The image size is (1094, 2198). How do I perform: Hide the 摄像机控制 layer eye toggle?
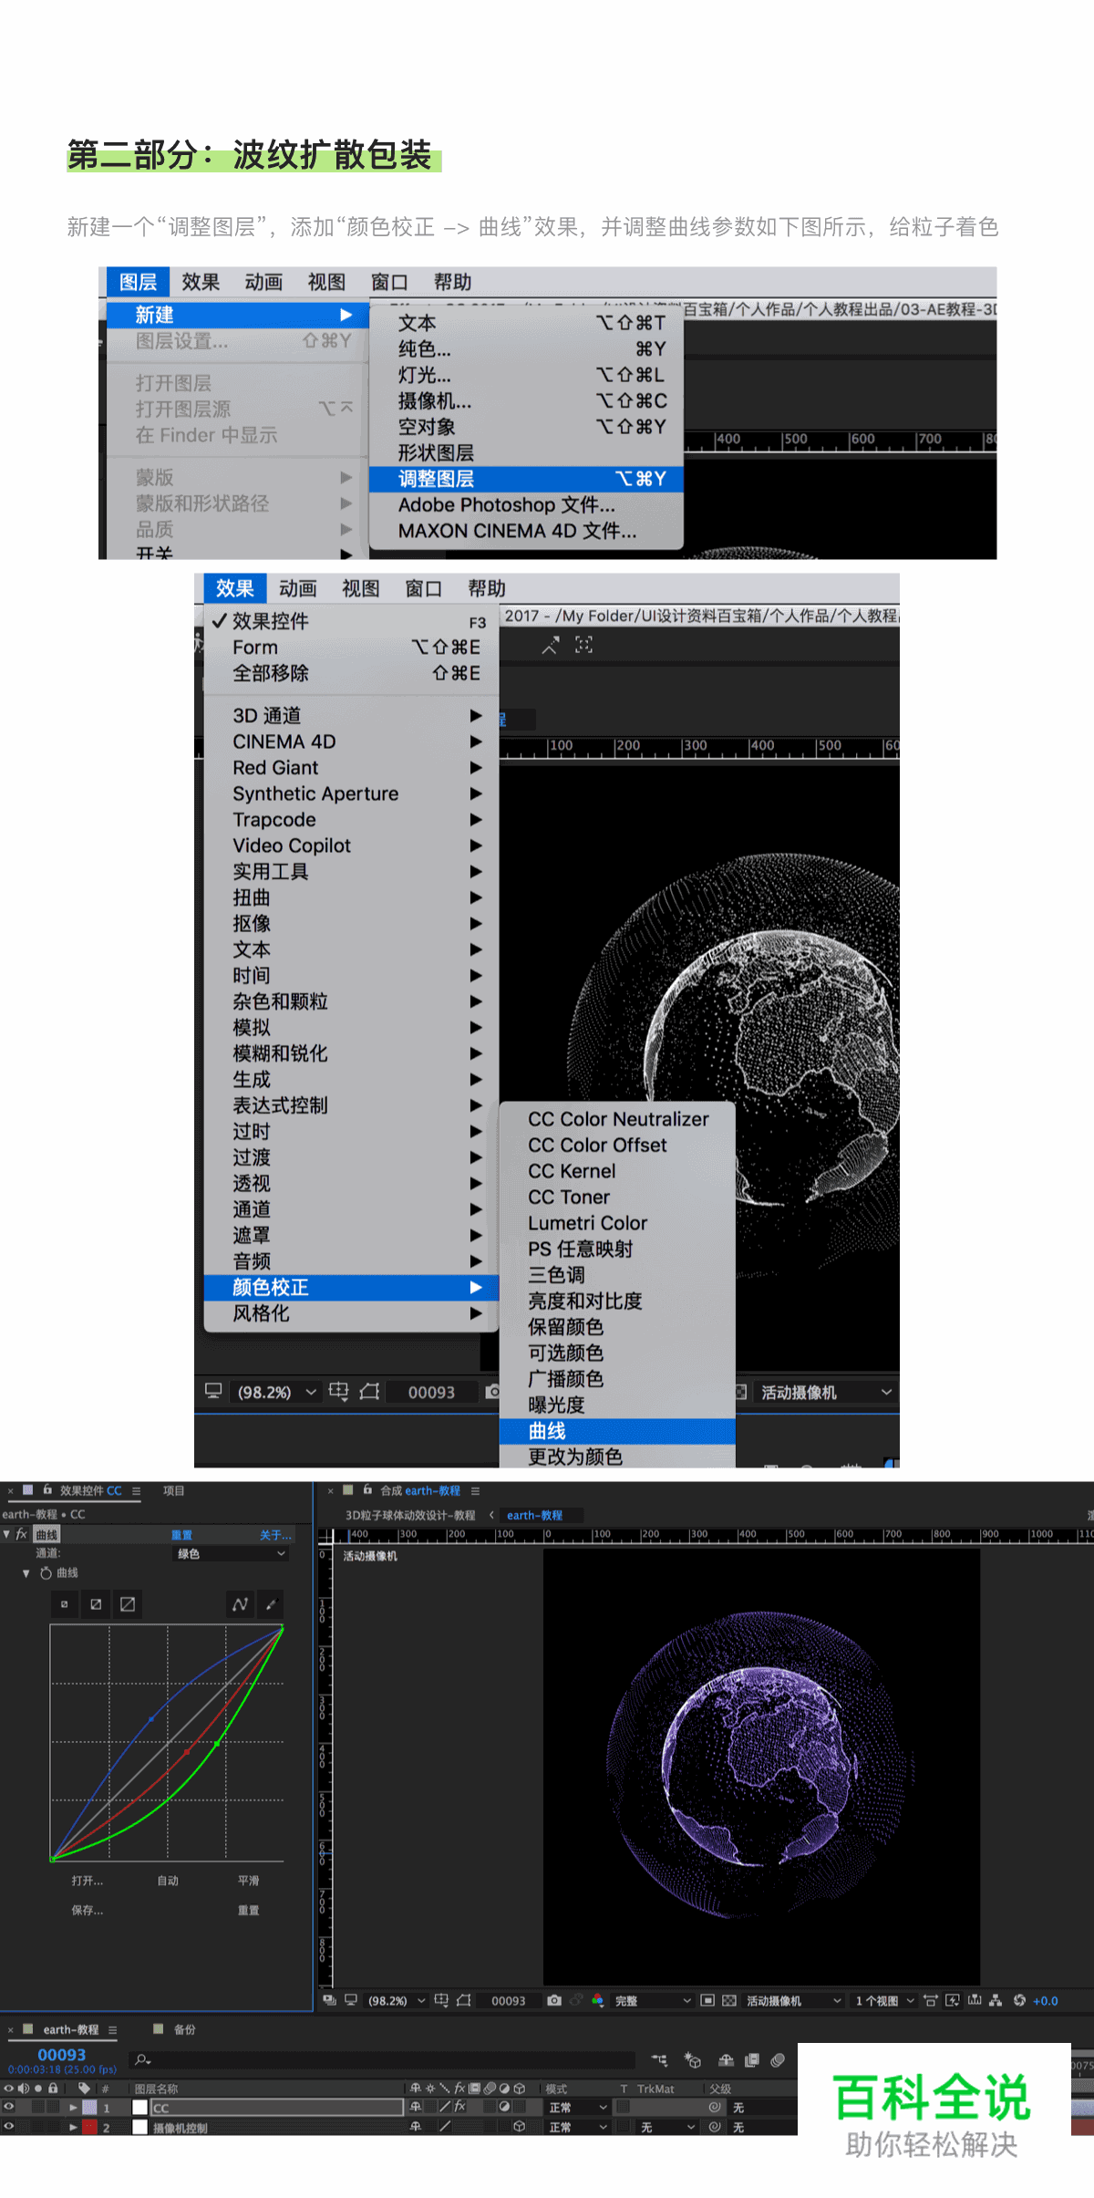pos(9,2126)
